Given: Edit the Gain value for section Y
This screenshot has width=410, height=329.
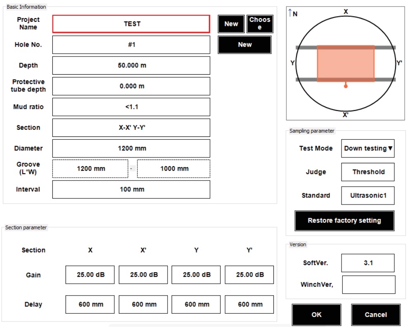Looking at the screenshot, I should pos(197,275).
